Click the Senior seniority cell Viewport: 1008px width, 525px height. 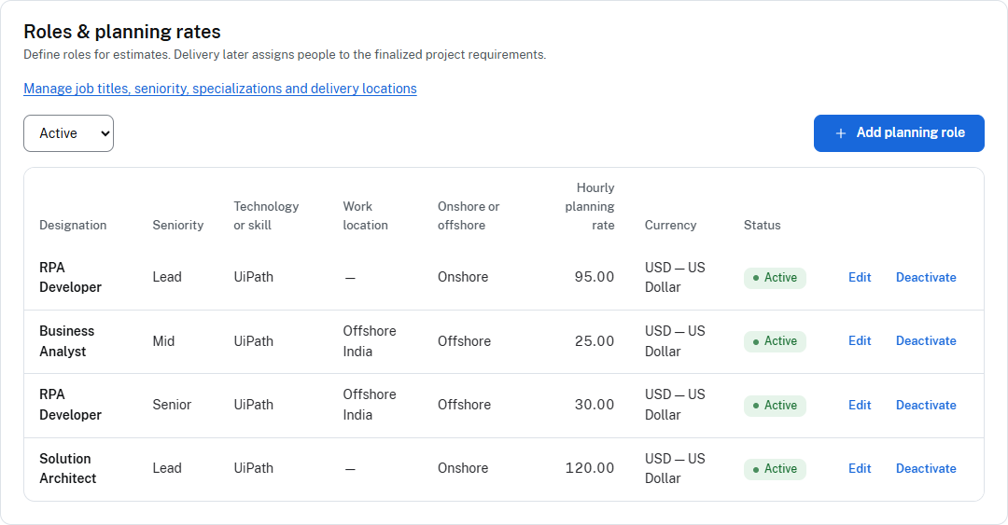click(172, 406)
